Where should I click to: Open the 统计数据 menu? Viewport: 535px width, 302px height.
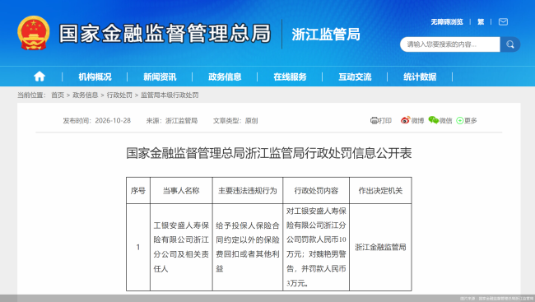420,77
